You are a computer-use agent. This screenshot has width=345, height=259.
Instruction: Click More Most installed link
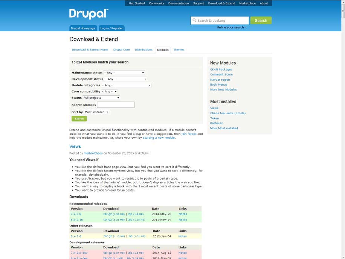[224, 128]
